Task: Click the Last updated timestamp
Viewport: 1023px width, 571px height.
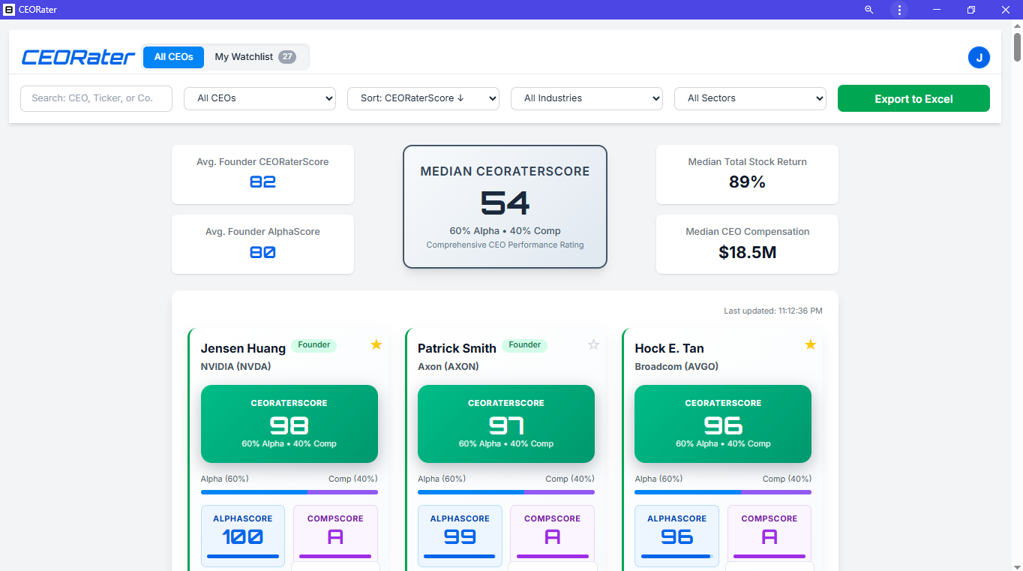Action: coord(773,311)
